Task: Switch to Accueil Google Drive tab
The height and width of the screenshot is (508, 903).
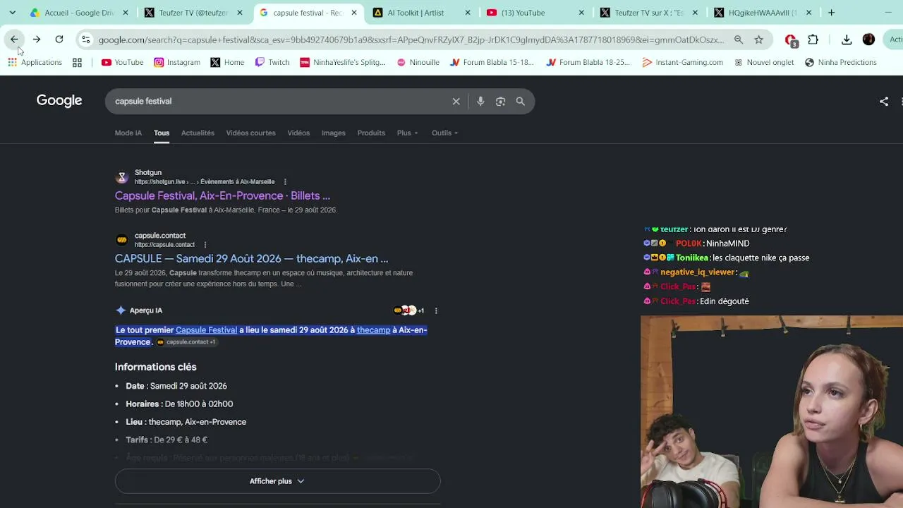Action: tap(78, 13)
